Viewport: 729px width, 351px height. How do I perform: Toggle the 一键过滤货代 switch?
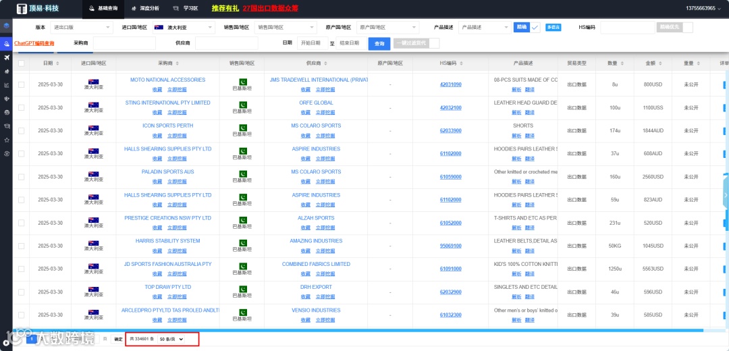(416, 43)
